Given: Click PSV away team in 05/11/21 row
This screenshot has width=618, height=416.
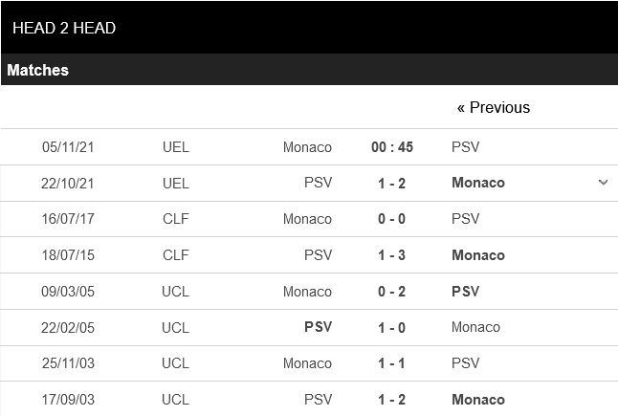Looking at the screenshot, I should coord(466,147).
